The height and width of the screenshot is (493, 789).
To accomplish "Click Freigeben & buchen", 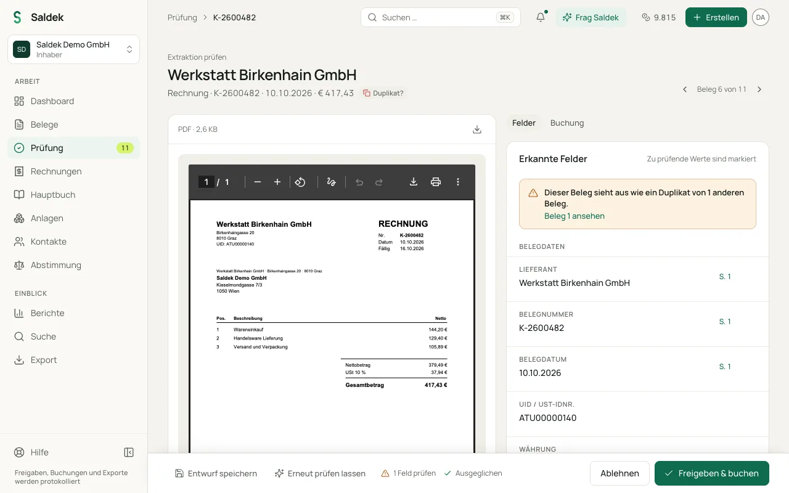I will coord(712,473).
